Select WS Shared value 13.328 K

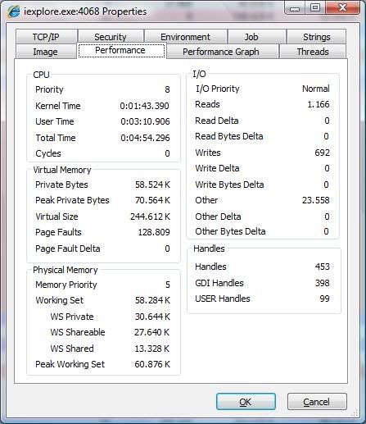pos(152,349)
